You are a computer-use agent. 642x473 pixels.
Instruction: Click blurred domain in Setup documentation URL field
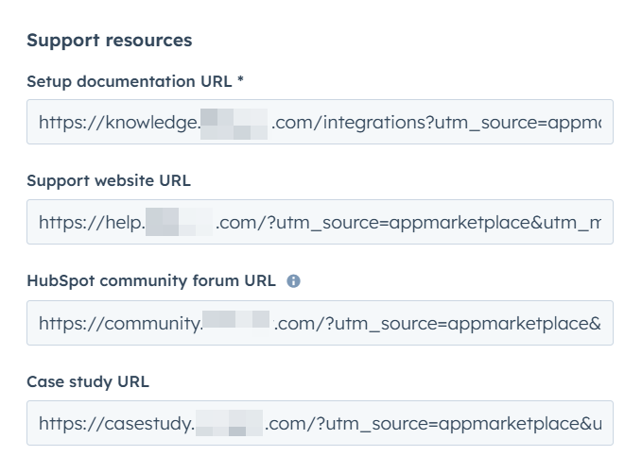pos(234,123)
